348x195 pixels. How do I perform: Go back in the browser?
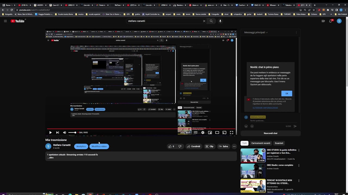pyautogui.click(x=3, y=10)
